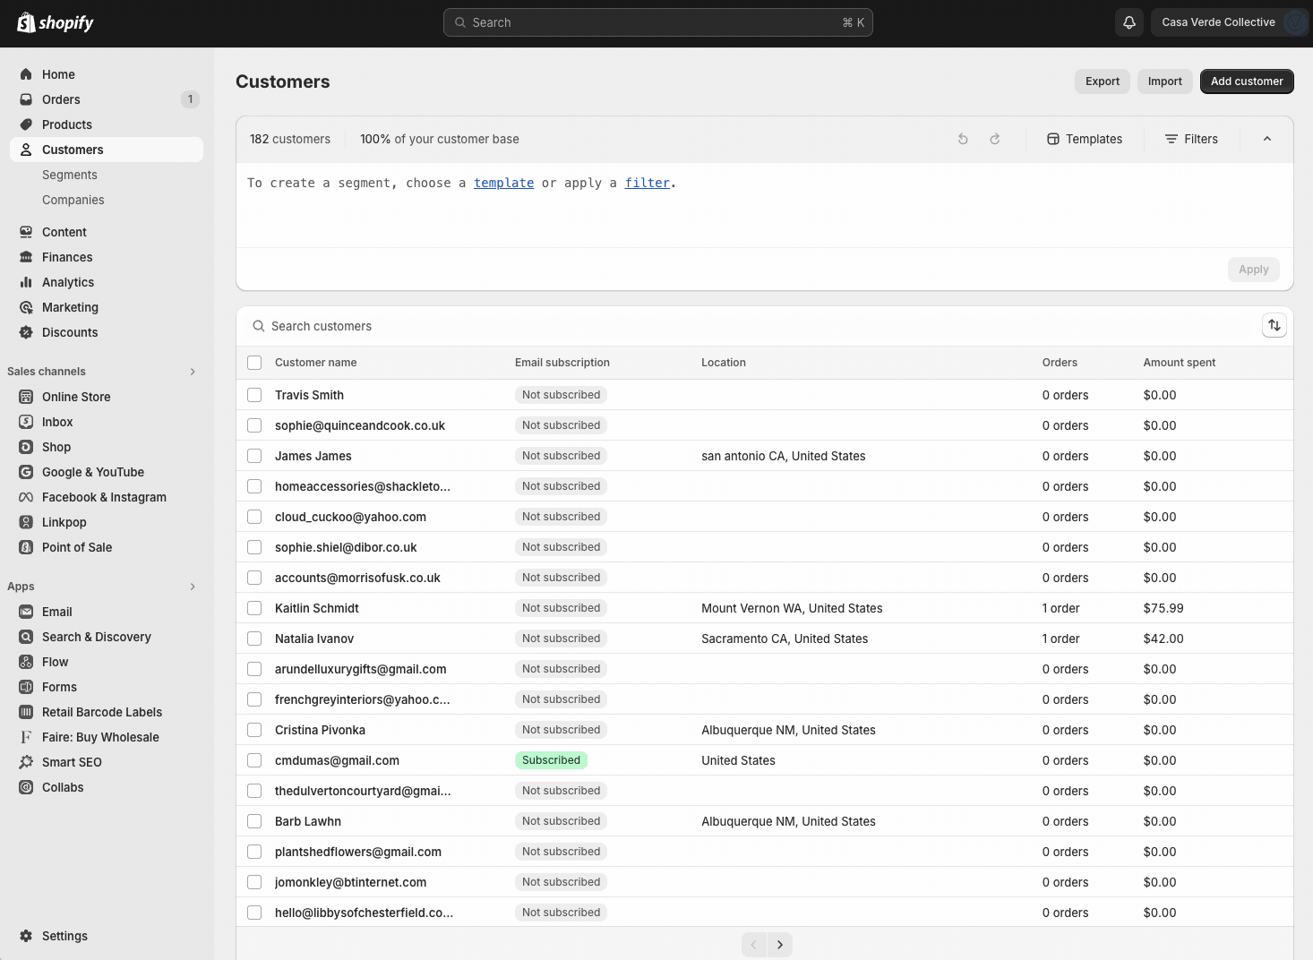The height and width of the screenshot is (960, 1313).
Task: Open the notification bell
Action: (x=1129, y=21)
